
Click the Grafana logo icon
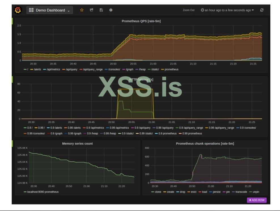pyautogui.click(x=18, y=10)
